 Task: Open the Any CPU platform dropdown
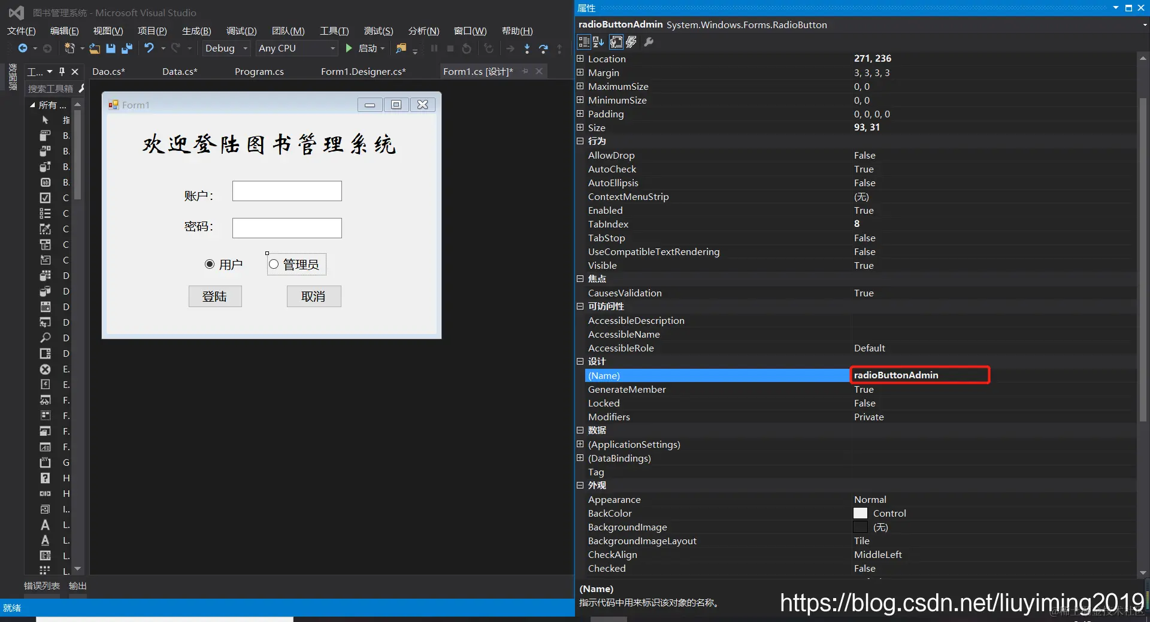tap(333, 48)
